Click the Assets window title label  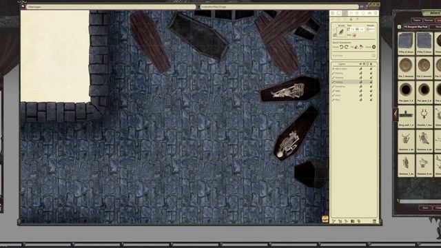(435, 13)
